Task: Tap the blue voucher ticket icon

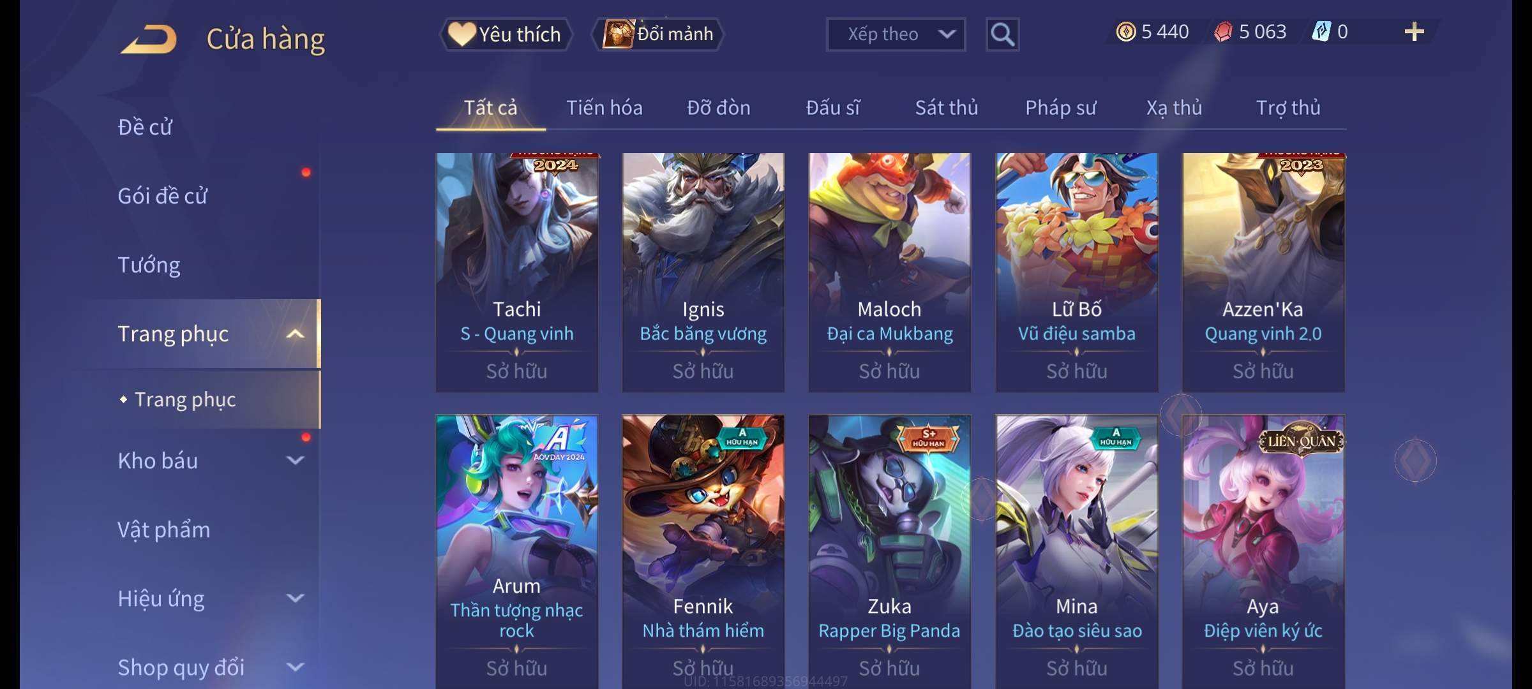Action: [1321, 32]
